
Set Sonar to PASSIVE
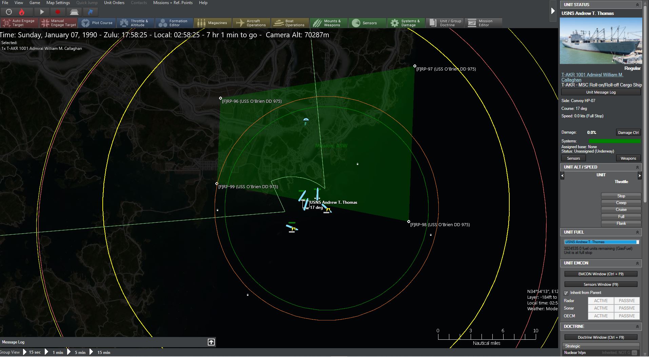click(x=627, y=308)
